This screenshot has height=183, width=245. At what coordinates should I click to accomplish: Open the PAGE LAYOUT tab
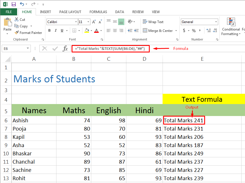tap(70, 12)
